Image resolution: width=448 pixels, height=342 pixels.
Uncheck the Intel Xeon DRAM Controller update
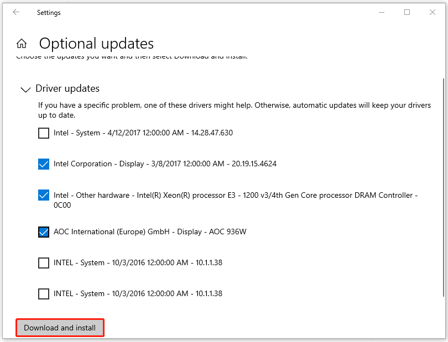tap(44, 195)
